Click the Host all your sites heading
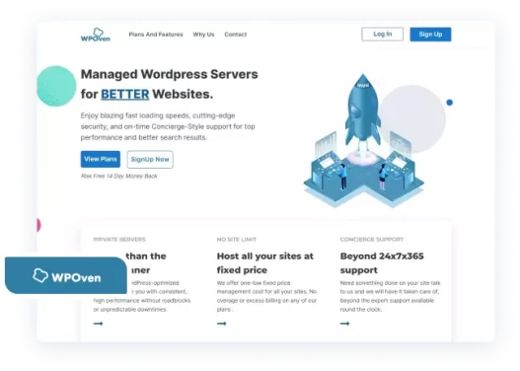The image size is (520, 371). tap(265, 262)
